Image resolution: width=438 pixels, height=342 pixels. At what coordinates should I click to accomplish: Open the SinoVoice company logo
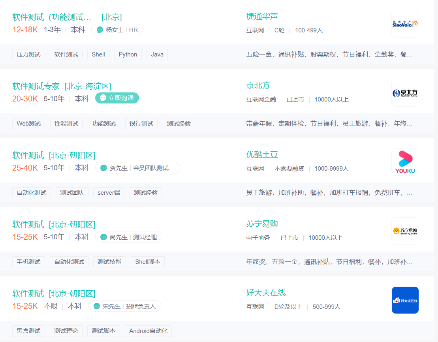(x=405, y=24)
